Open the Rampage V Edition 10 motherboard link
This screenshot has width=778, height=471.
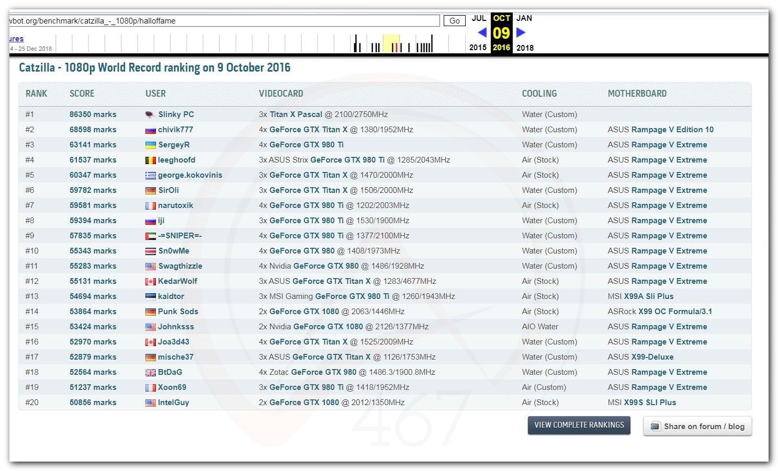click(x=672, y=130)
